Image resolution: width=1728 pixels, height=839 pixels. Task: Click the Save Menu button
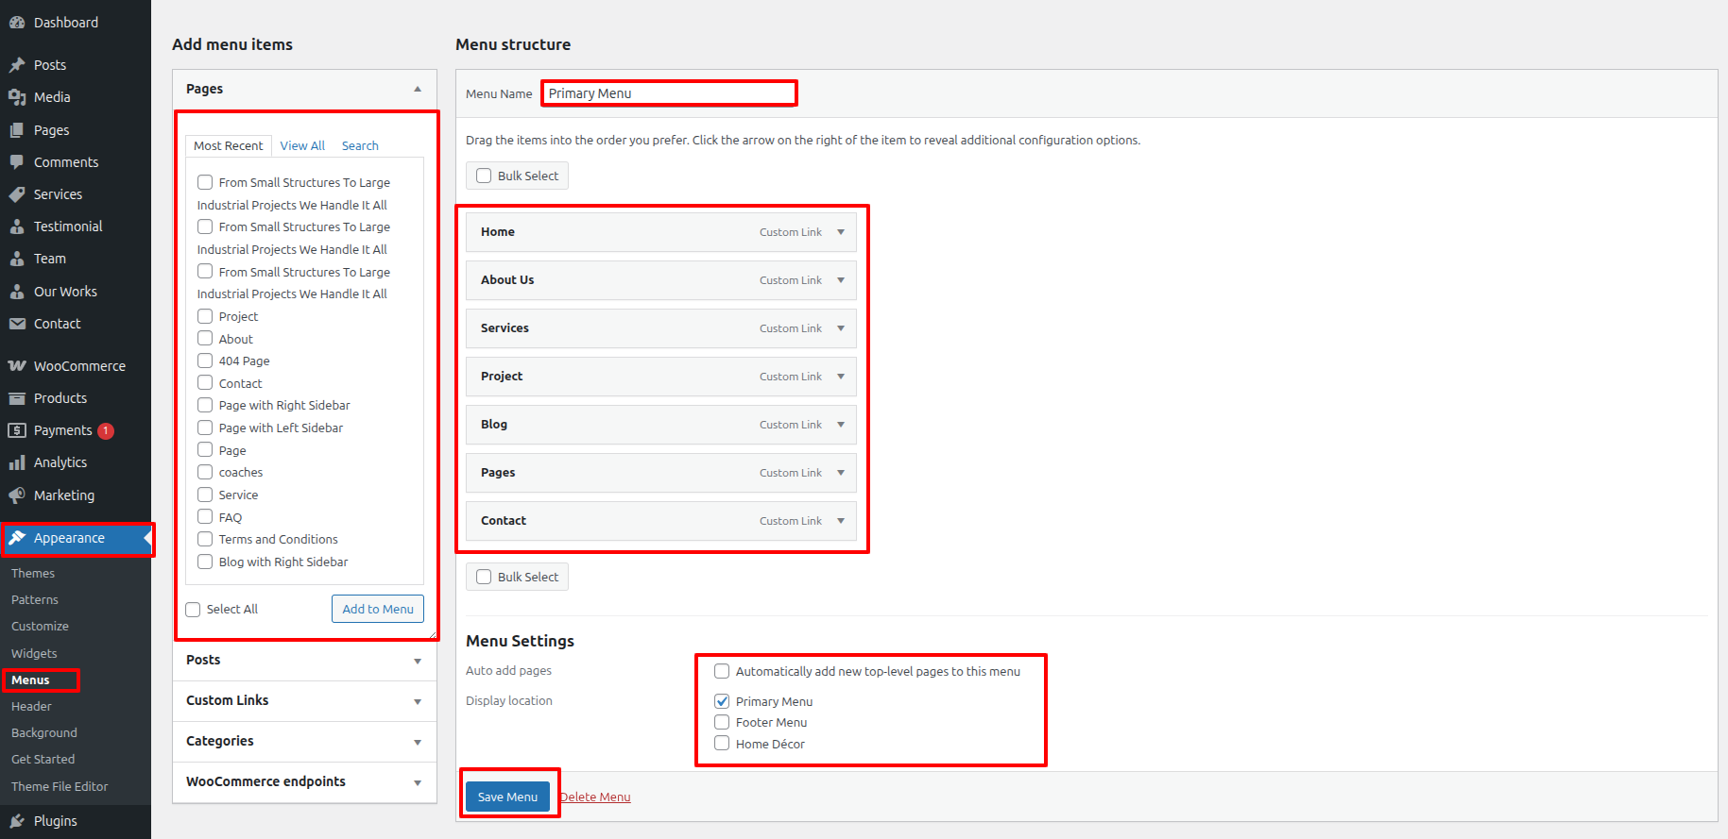[x=507, y=797]
